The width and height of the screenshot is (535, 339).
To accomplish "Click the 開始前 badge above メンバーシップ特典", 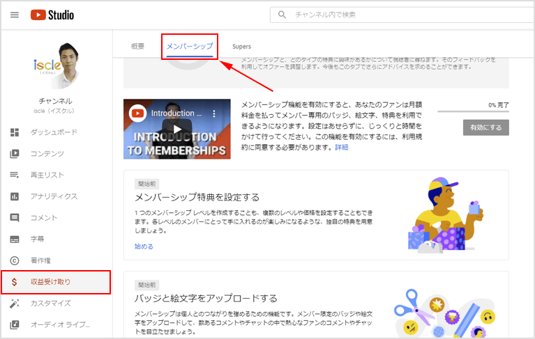I will click(146, 184).
